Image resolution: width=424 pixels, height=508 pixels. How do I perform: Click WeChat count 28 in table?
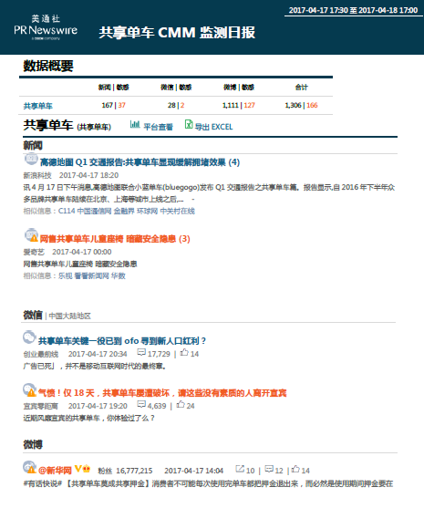[x=171, y=105]
